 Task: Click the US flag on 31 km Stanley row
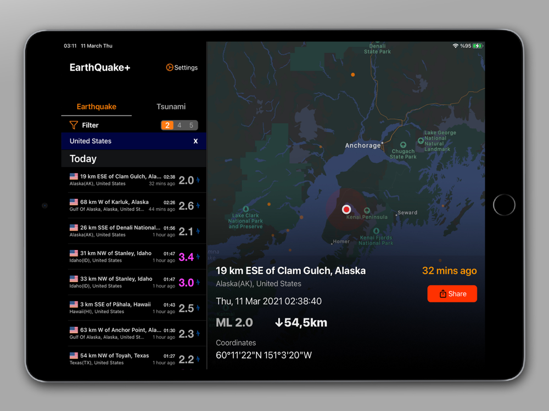74,253
